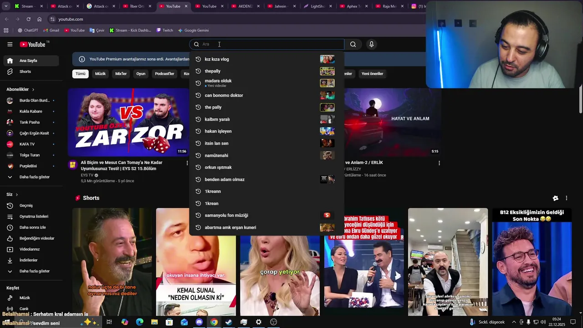The image size is (583, 328).
Task: Click the Shorts shelf remix icon
Action: point(555,198)
